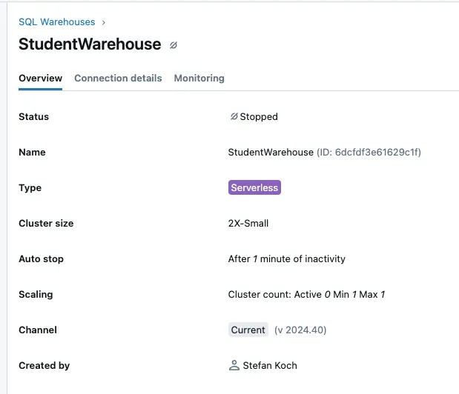This screenshot has width=459, height=394.
Task: Select the StudentWarehouse page heading
Action: 90,44
